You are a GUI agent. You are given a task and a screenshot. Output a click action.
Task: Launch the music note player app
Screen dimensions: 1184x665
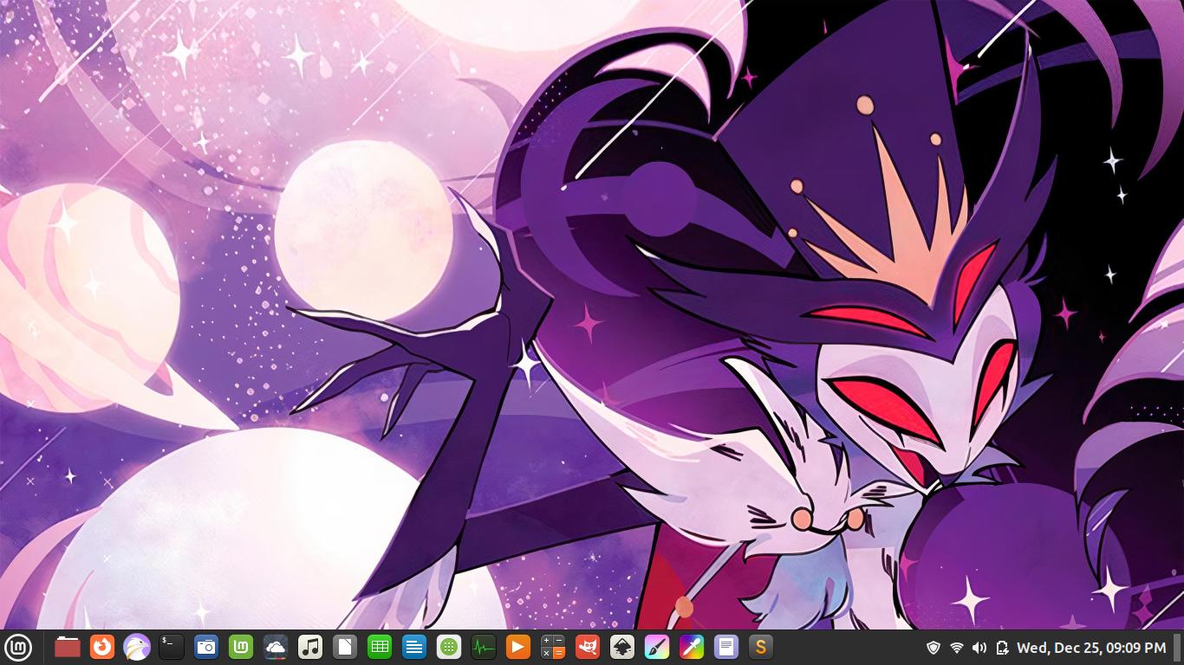click(310, 647)
